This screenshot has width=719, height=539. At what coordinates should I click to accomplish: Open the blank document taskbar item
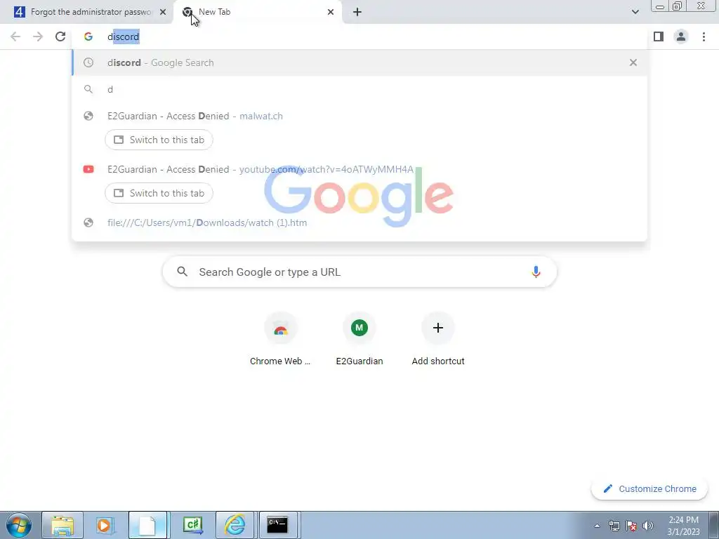pyautogui.click(x=147, y=525)
